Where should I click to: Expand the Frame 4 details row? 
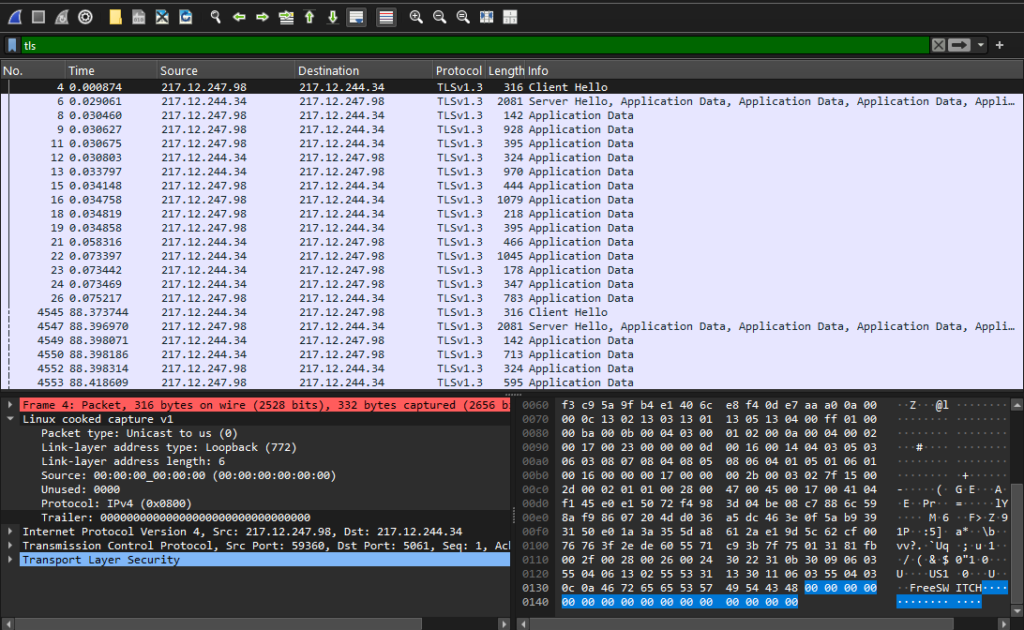tap(10, 405)
